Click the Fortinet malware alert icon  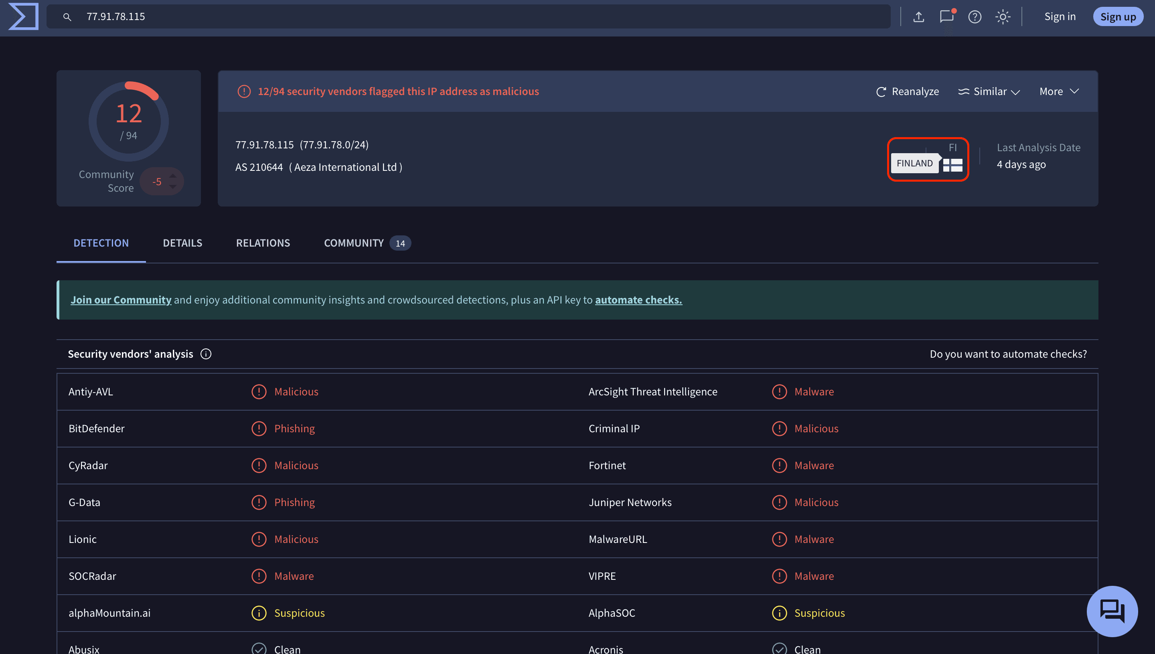[779, 466]
